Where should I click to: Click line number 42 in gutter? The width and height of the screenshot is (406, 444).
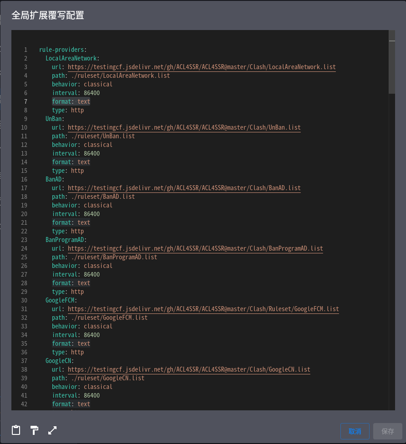click(24, 404)
